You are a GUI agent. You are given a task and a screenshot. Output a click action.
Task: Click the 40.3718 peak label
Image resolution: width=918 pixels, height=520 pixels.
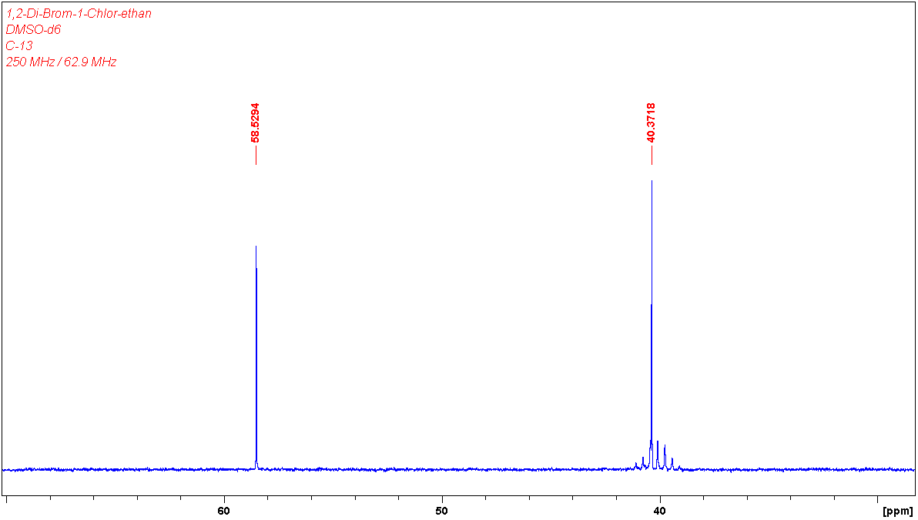(x=651, y=122)
